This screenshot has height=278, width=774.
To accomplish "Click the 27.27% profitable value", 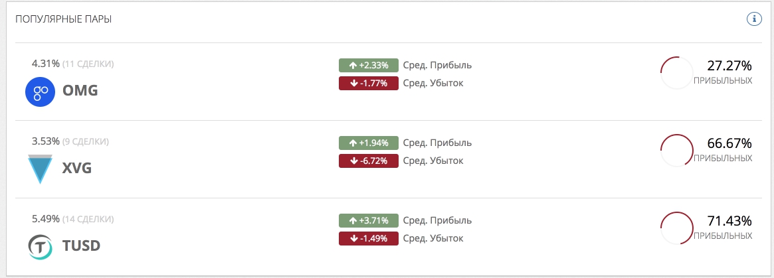I will click(729, 66).
